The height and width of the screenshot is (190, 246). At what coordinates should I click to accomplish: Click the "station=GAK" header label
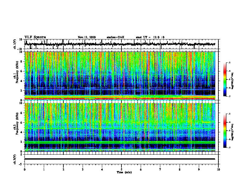coord(116,37)
